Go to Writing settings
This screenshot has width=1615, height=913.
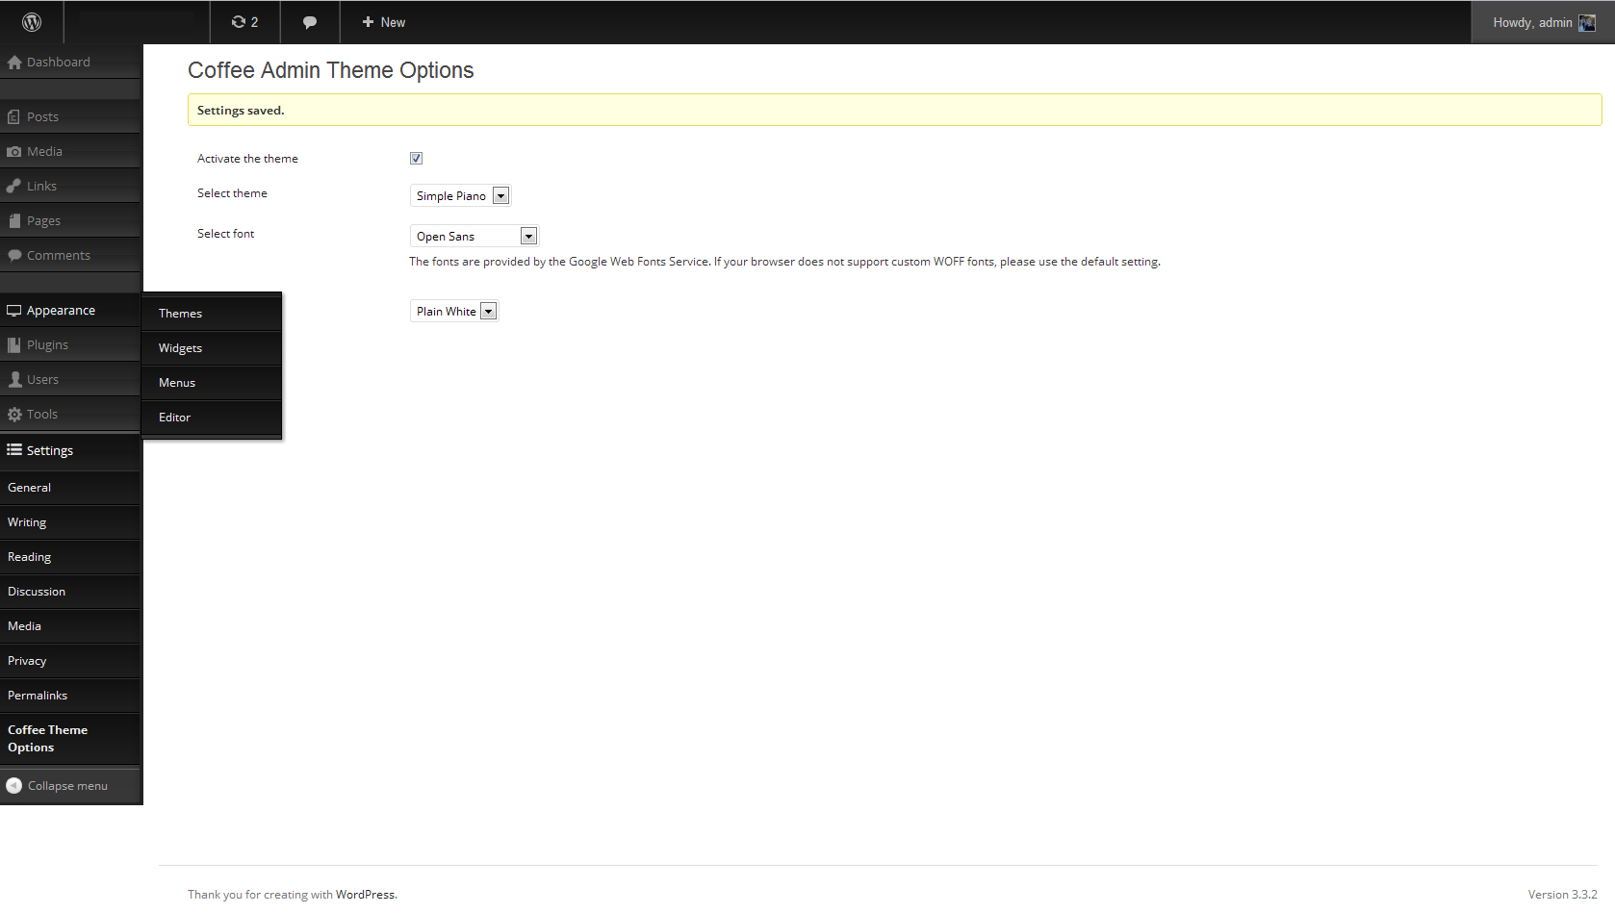[x=27, y=522]
